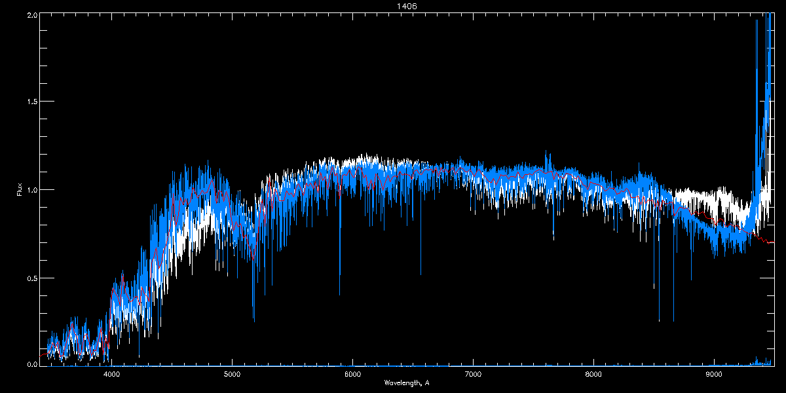786x393 pixels.
Task: Click the 8000 wavelength tick label
Action: [x=593, y=375]
